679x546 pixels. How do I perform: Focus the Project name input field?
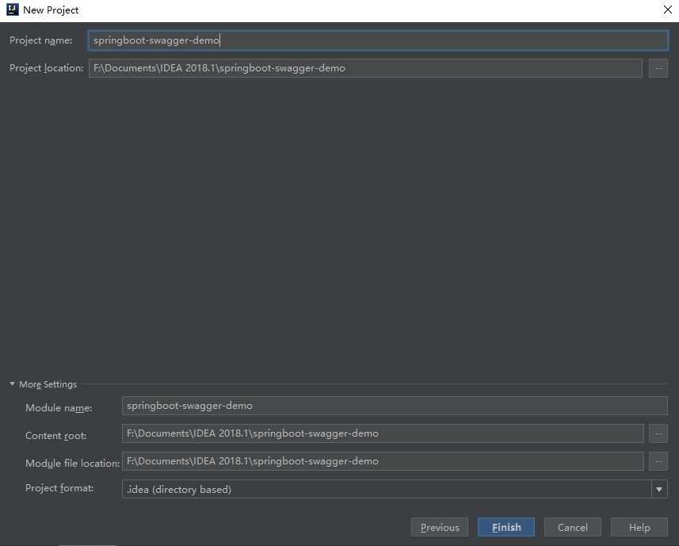[378, 40]
